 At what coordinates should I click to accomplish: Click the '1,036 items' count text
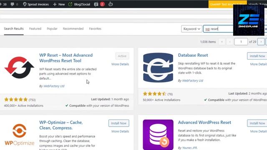click(208, 42)
